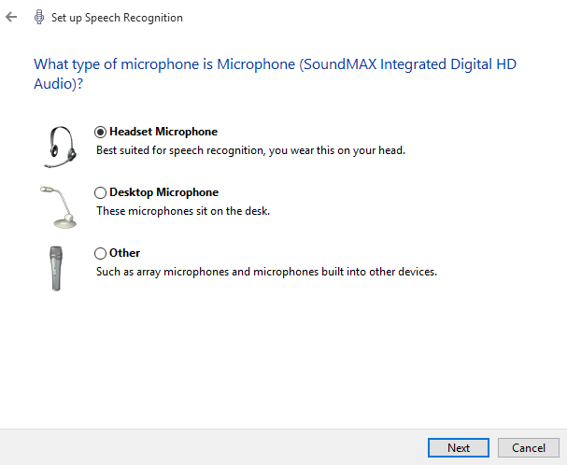Cancel the speech recognition setup
Image resolution: width=567 pixels, height=465 pixels.
coord(529,447)
